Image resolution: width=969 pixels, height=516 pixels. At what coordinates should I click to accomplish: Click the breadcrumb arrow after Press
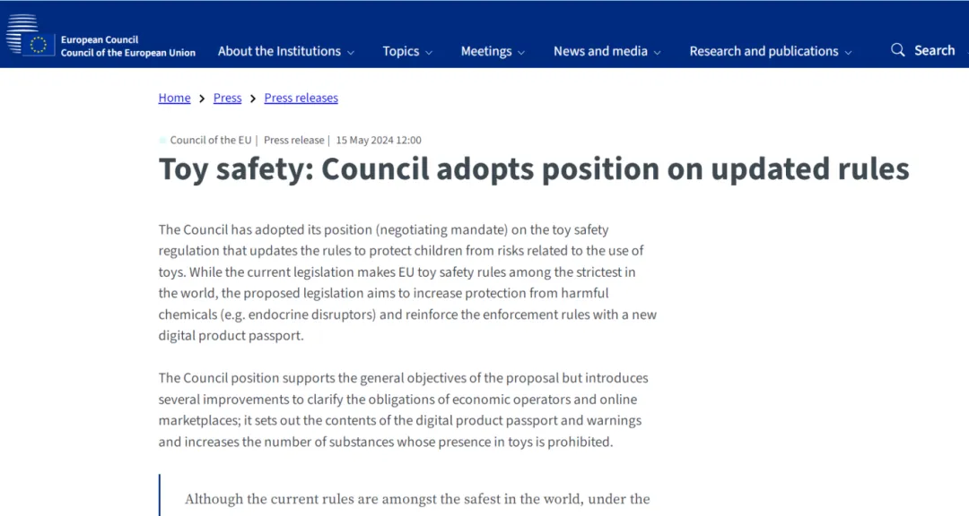[253, 99]
